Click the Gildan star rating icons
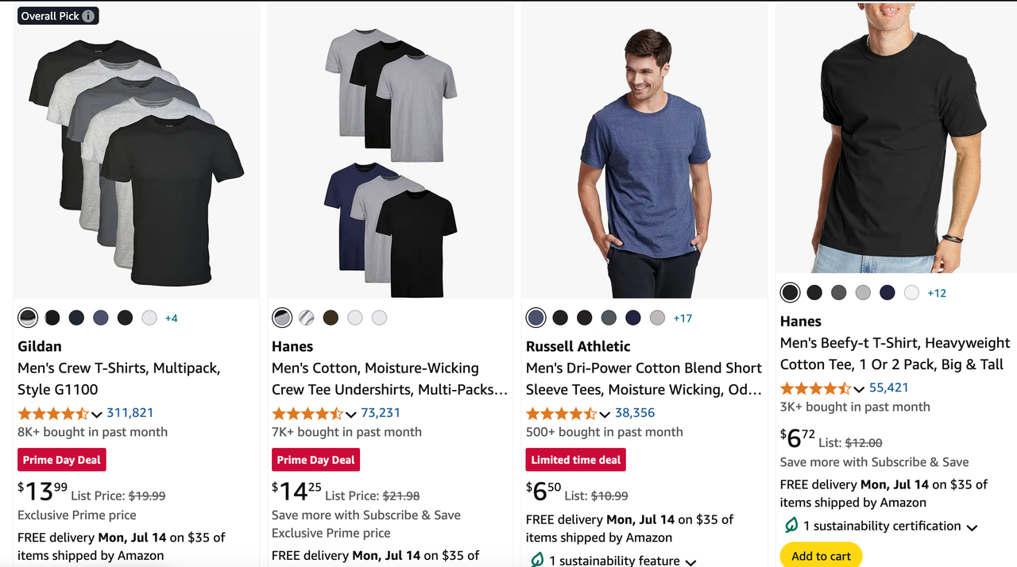Viewport: 1017px width, 567px height. point(53,414)
